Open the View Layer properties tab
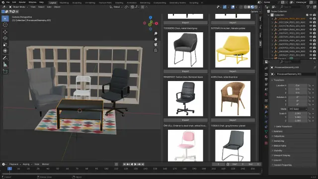 pyautogui.click(x=266, y=84)
